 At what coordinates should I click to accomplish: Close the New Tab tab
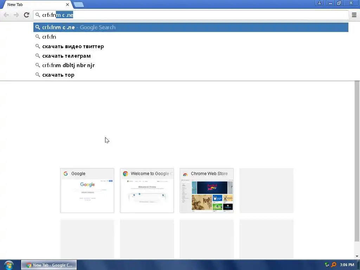67,5
